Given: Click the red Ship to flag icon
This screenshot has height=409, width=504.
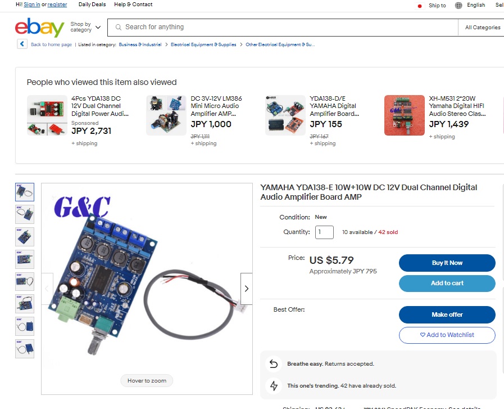Looking at the screenshot, I should pyautogui.click(x=420, y=6).
